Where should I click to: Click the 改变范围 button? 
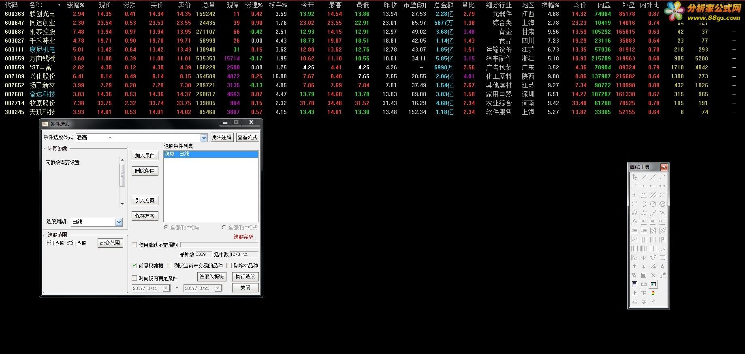(110, 243)
